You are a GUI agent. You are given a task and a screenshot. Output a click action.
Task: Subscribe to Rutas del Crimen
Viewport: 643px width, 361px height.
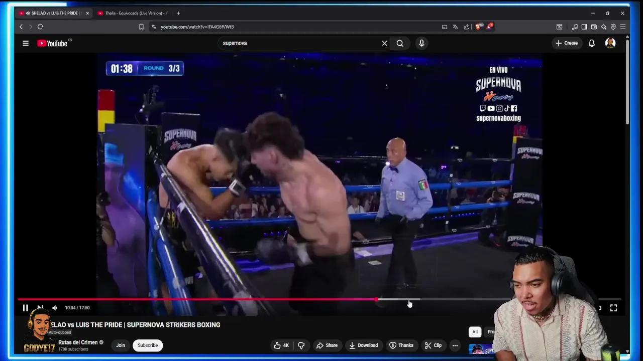click(148, 345)
